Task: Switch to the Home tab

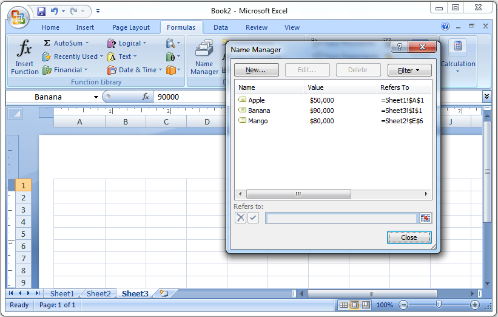Action: 50,28
